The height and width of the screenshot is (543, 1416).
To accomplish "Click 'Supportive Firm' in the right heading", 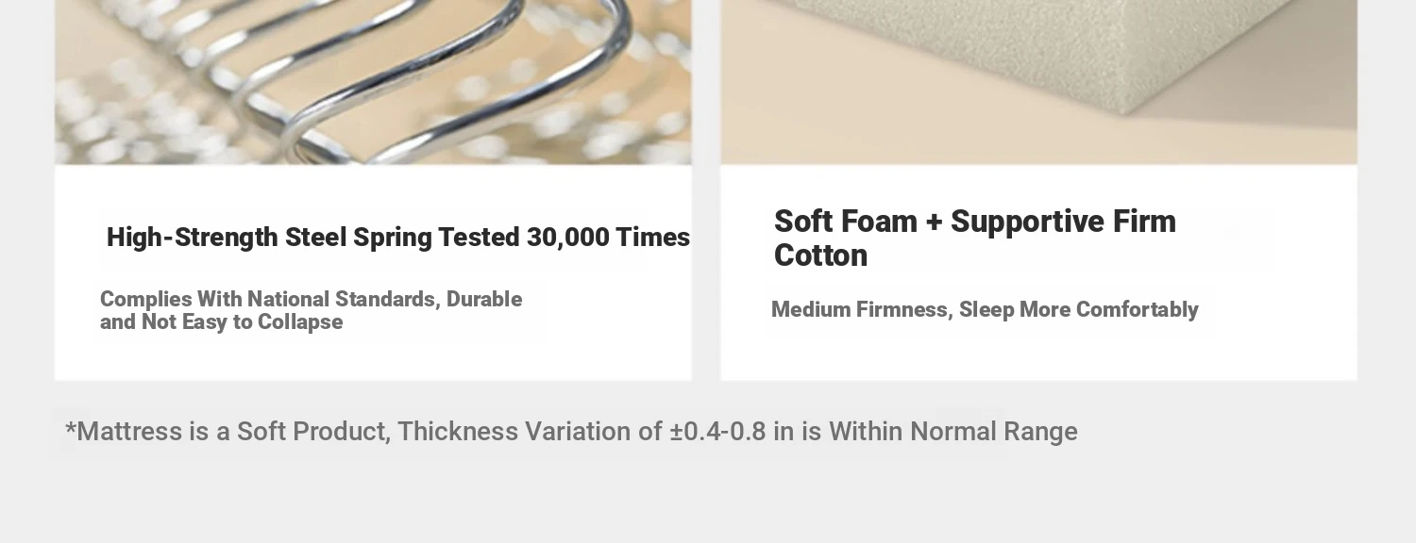I will (x=1063, y=222).
